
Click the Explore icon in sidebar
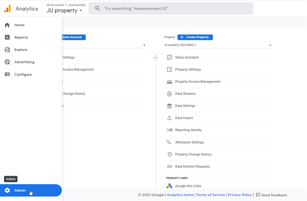click(x=7, y=50)
